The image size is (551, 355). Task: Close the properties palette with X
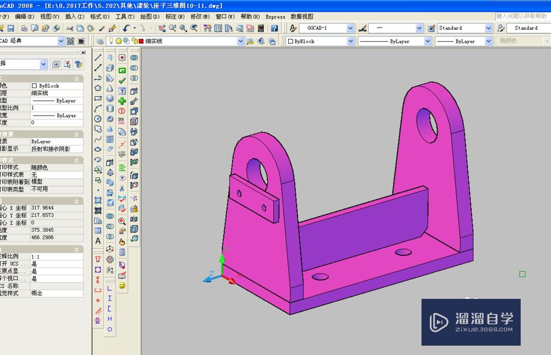coord(83,52)
